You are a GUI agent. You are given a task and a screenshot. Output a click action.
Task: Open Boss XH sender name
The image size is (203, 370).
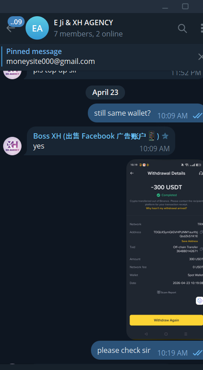click(x=96, y=136)
